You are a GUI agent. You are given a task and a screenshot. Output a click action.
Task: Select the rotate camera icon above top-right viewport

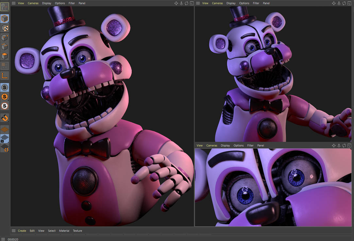pyautogui.click(x=344, y=3)
